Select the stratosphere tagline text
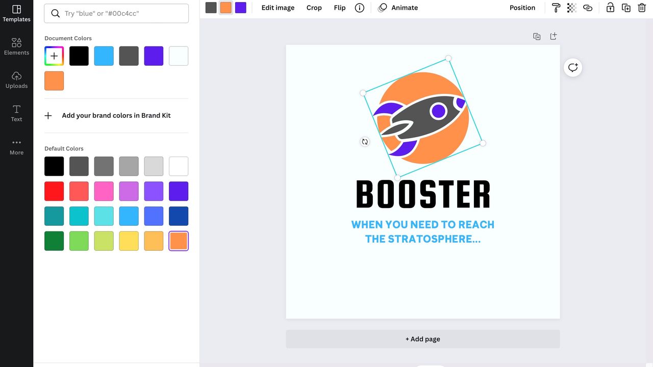The height and width of the screenshot is (367, 653). 423,231
